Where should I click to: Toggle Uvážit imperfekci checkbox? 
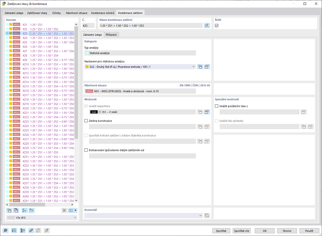86,106
